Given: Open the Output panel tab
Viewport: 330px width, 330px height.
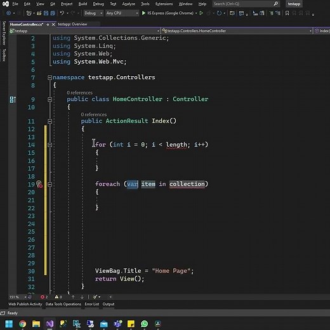Looking at the screenshot, I should pyautogui.click(x=109, y=304).
